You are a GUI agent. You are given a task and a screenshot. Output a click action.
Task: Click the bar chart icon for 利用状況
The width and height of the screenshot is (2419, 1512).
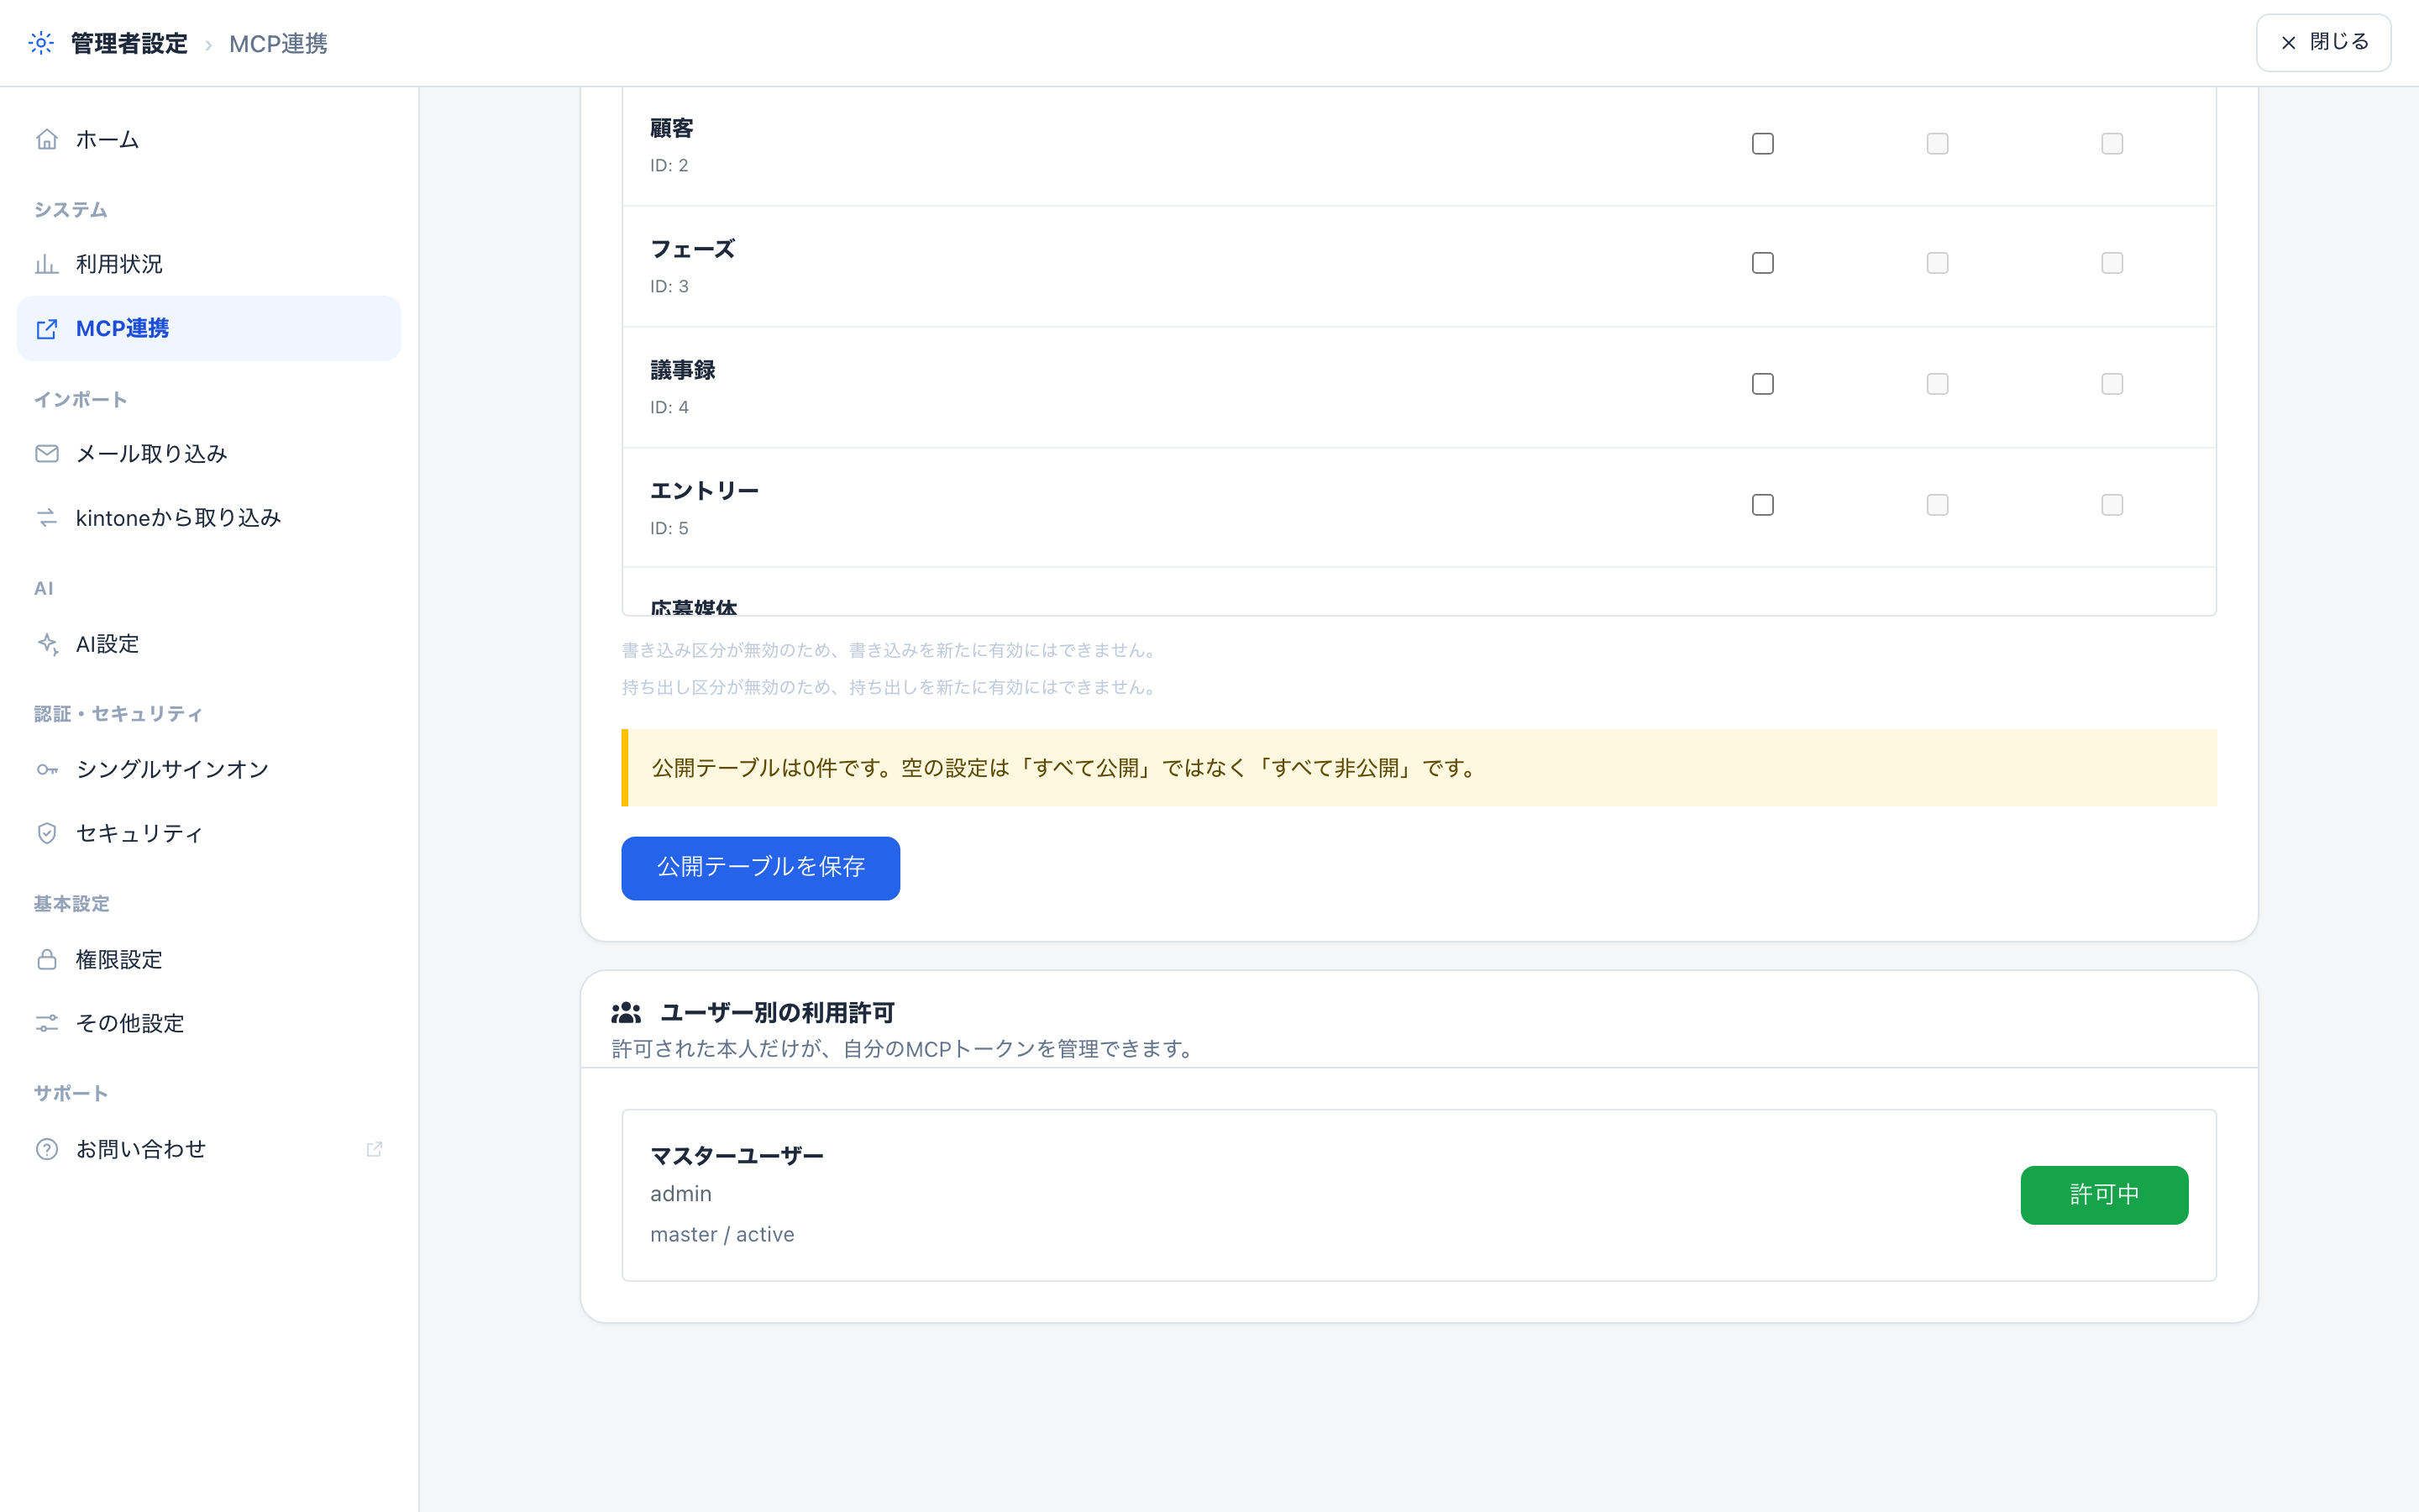pos(47,264)
